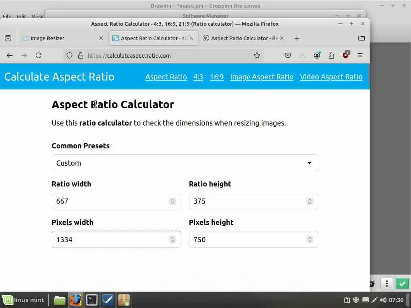This screenshot has height=308, width=411.
Task: Click the 07:36 clock in the panel
Action: 396,300
